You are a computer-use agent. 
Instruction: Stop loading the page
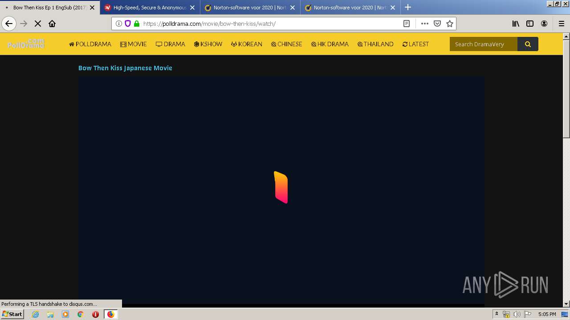(x=38, y=24)
